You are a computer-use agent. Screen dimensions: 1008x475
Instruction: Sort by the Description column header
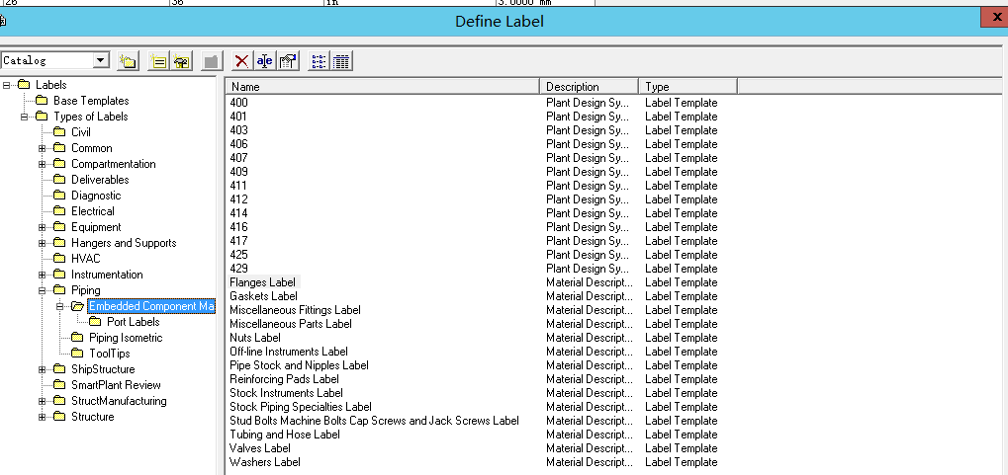589,86
